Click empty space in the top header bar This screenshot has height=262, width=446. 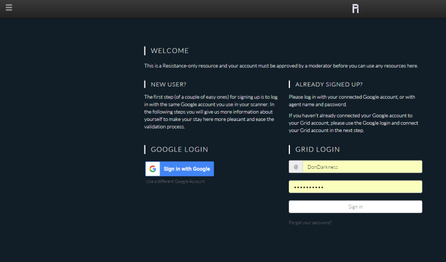click(195, 8)
